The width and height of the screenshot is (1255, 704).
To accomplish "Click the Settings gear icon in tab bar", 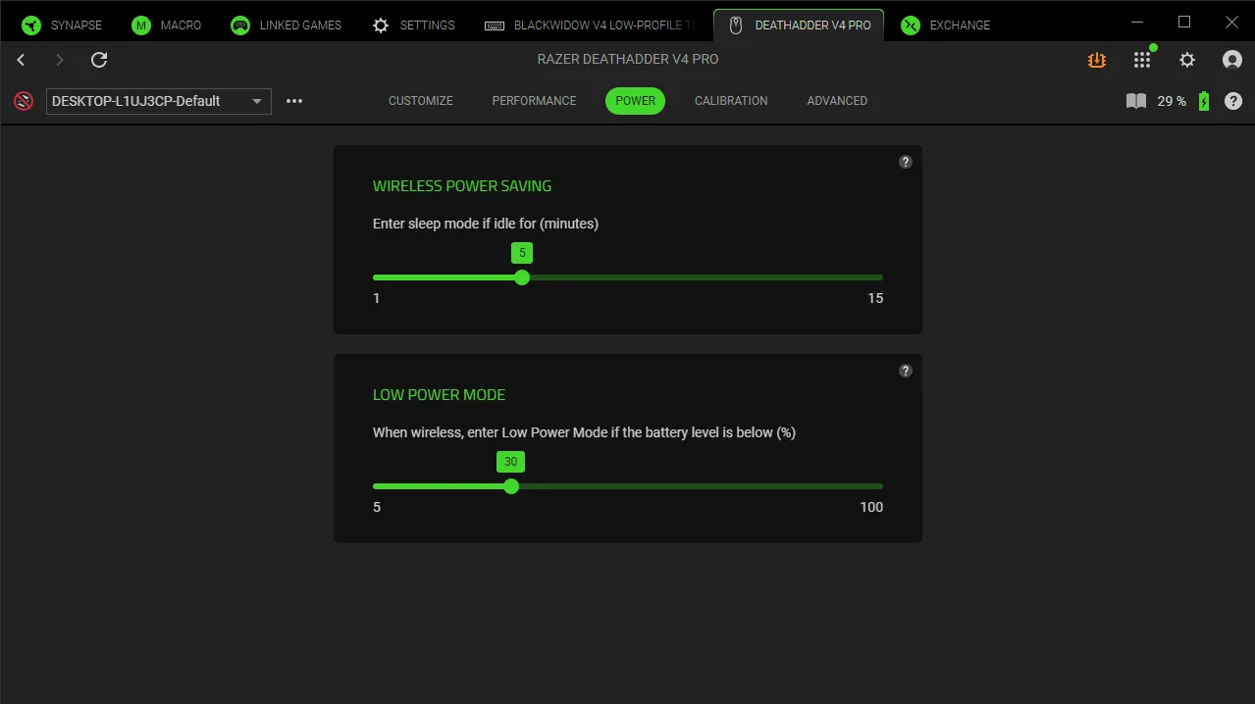I will click(381, 25).
